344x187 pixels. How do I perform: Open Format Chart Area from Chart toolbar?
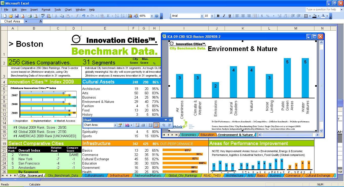pyautogui.click(x=120, y=125)
